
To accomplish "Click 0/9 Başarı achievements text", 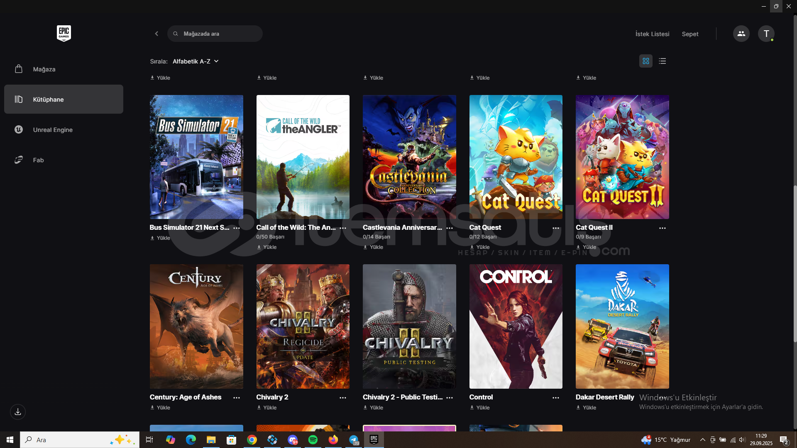I will click(588, 237).
